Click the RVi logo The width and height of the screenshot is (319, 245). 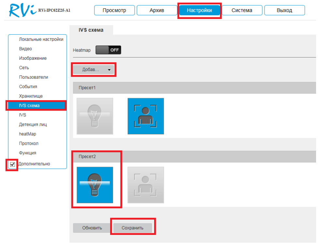[22, 10]
